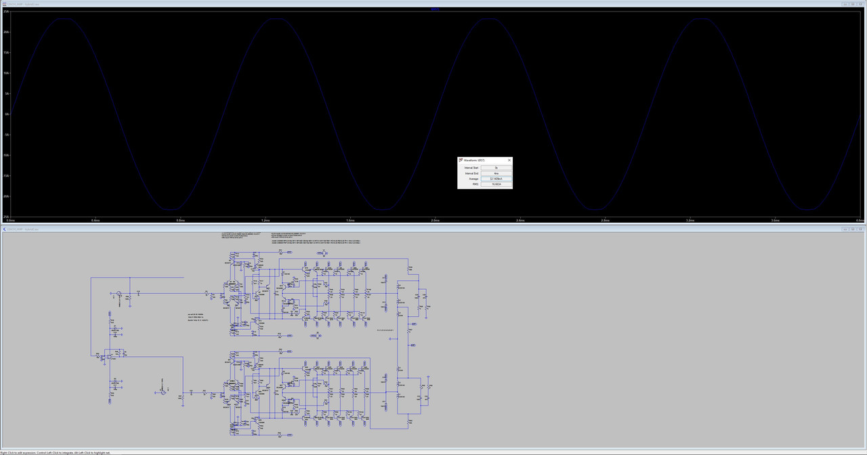
Task: Click the 0.0ms time axis label
Action: (10, 221)
